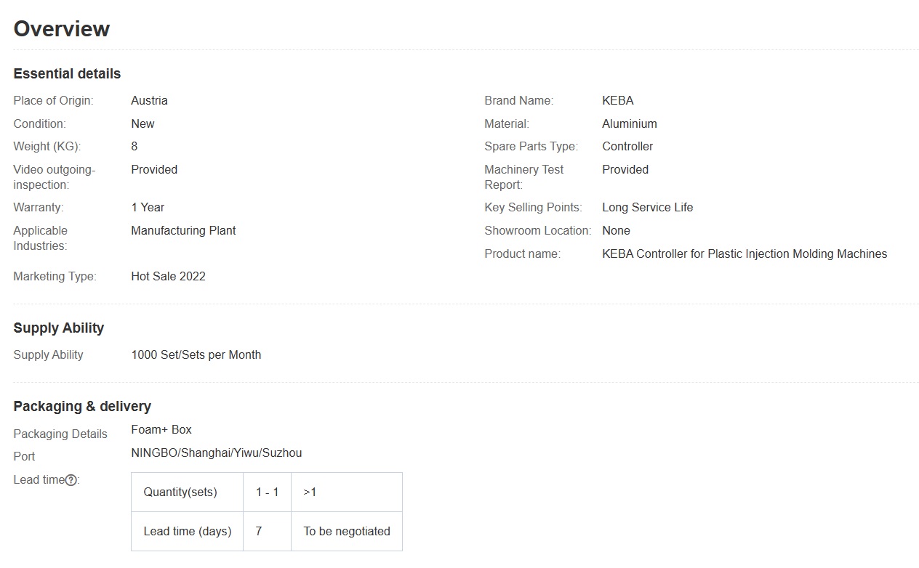Click the 1000 Set/Sets per Month value
Image resolution: width=919 pixels, height=568 pixels.
[196, 355]
